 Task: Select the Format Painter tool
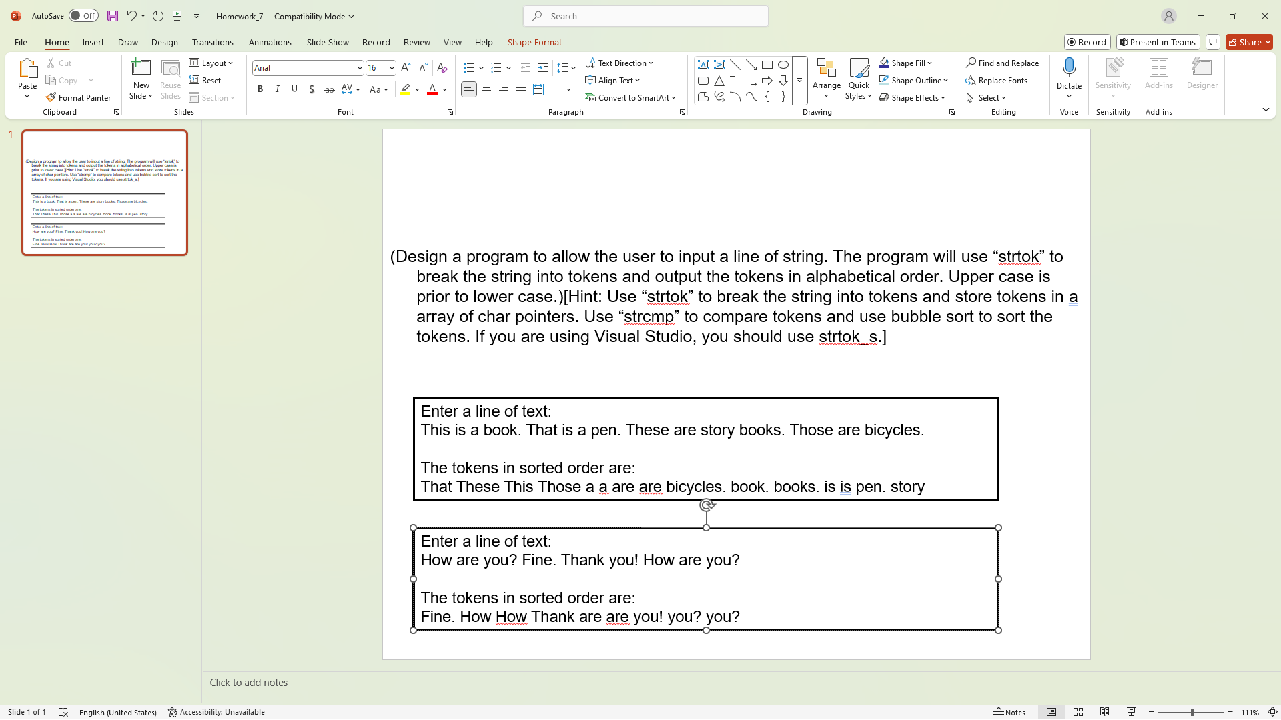coord(79,97)
